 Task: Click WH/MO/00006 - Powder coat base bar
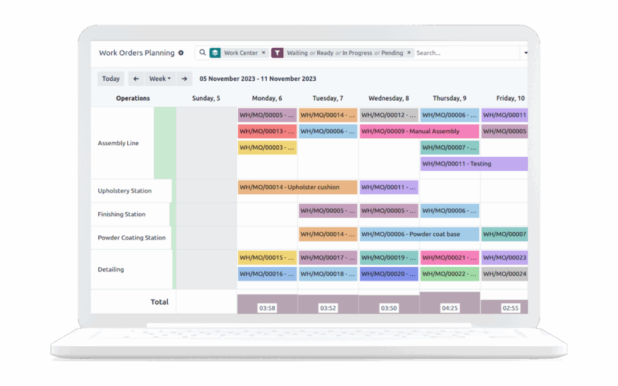(419, 234)
